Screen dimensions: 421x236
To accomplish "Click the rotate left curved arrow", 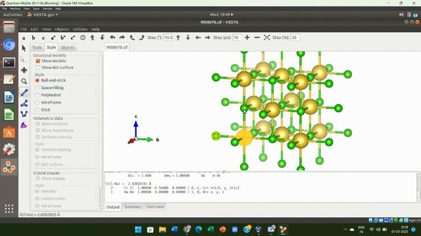I will point(112,38).
